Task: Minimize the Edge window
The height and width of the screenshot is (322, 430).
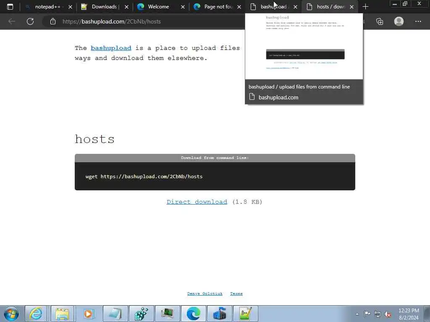Action: [x=394, y=4]
